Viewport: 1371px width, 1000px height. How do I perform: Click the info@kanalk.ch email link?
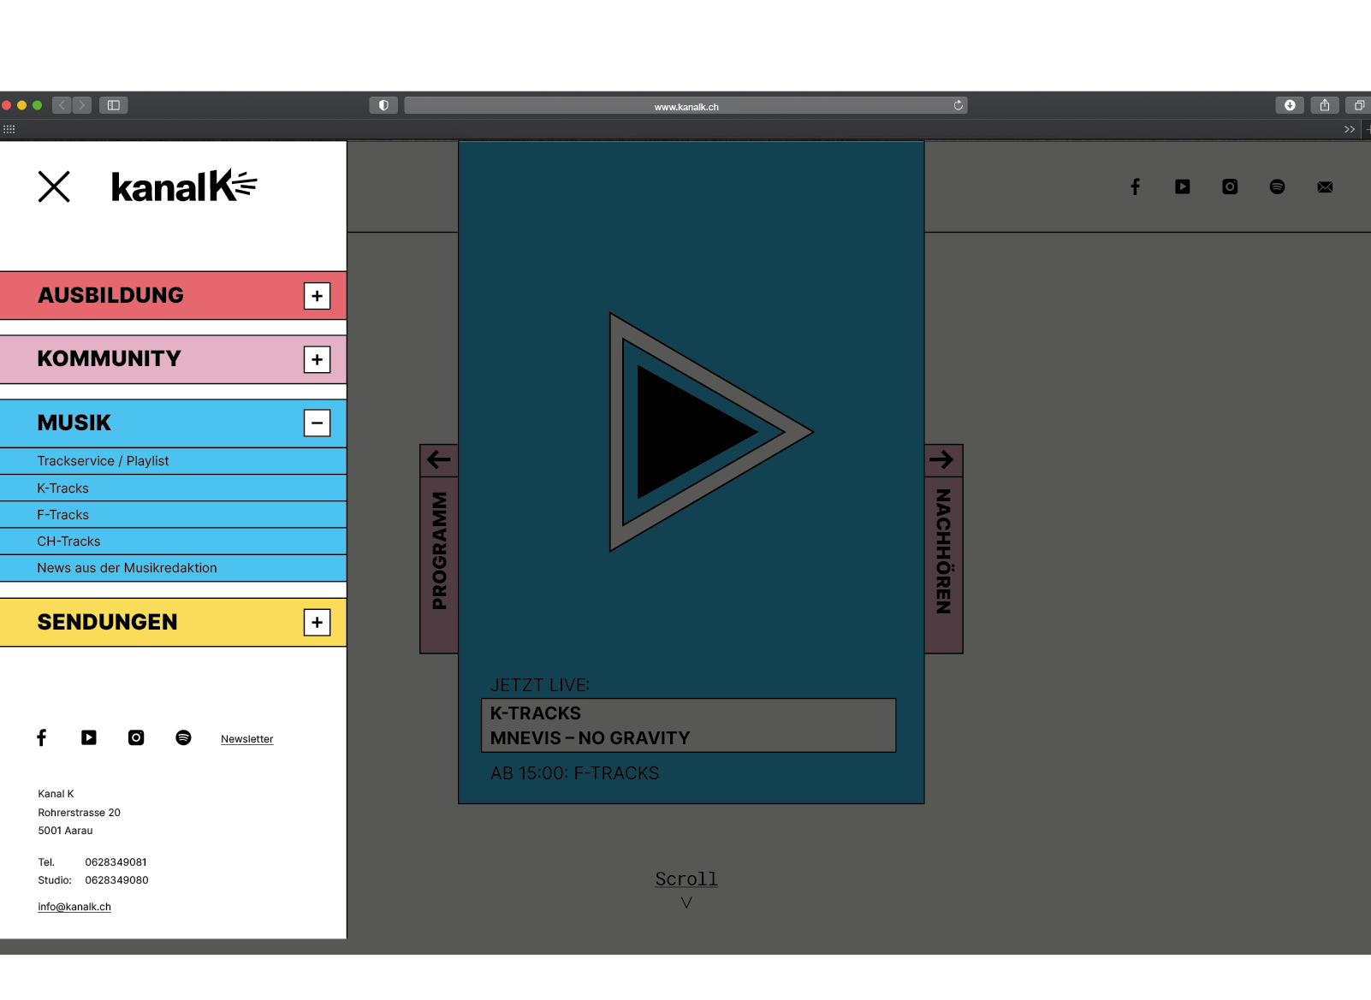[74, 907]
